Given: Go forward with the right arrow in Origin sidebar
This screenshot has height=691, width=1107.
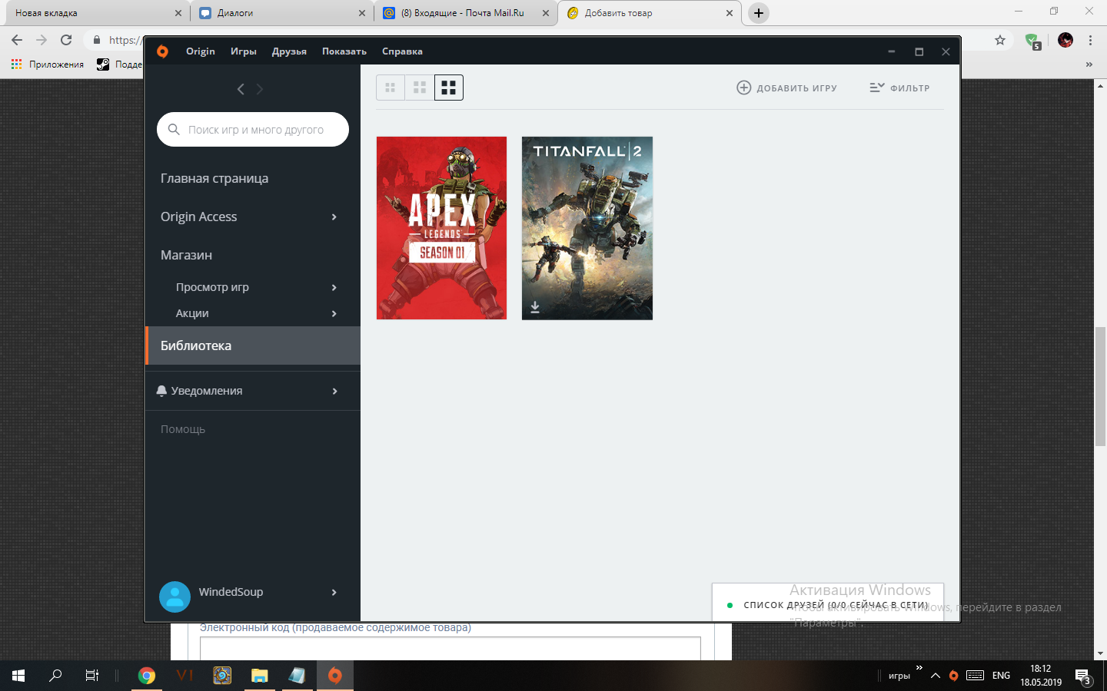Looking at the screenshot, I should tap(260, 89).
